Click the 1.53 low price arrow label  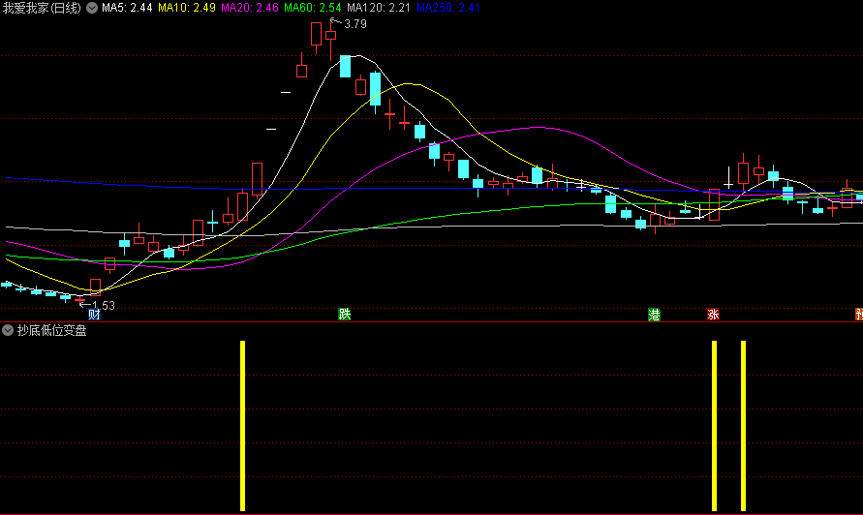tap(102, 305)
